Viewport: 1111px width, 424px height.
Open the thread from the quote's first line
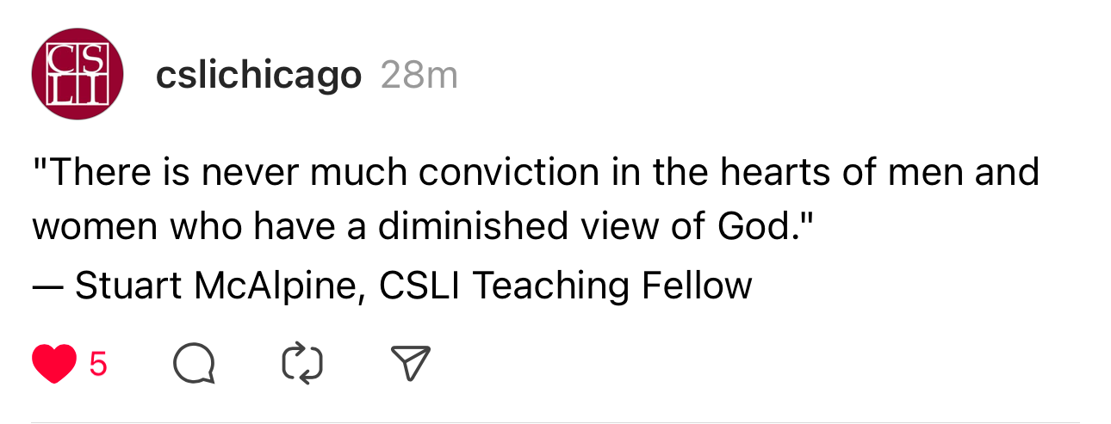(536, 172)
